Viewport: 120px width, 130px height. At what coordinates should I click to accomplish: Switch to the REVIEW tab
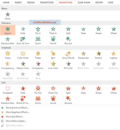click(x=99, y=3)
